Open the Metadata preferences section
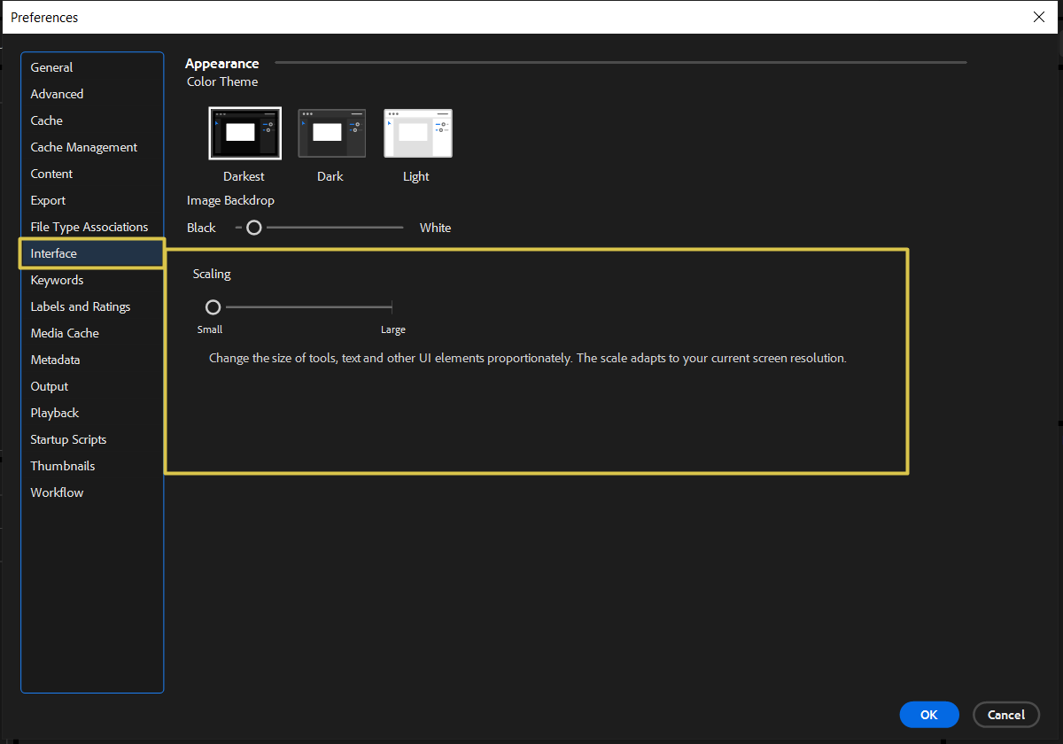This screenshot has height=744, width=1063. coord(55,360)
